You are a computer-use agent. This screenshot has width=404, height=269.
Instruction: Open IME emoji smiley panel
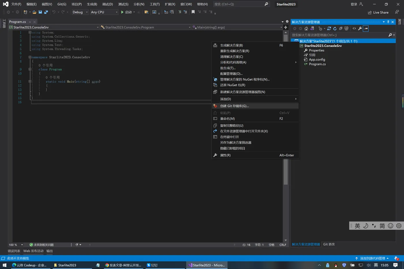point(390,226)
